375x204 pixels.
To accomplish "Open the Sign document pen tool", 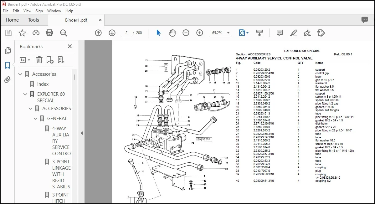I will pos(307,33).
